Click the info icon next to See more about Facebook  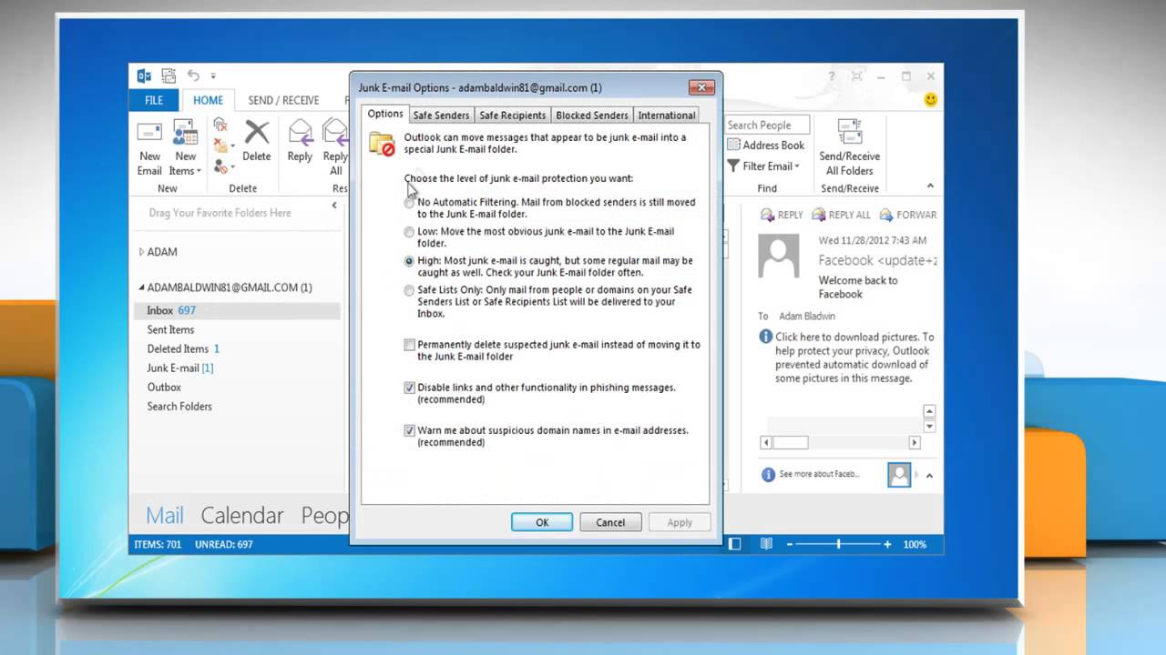tap(768, 474)
